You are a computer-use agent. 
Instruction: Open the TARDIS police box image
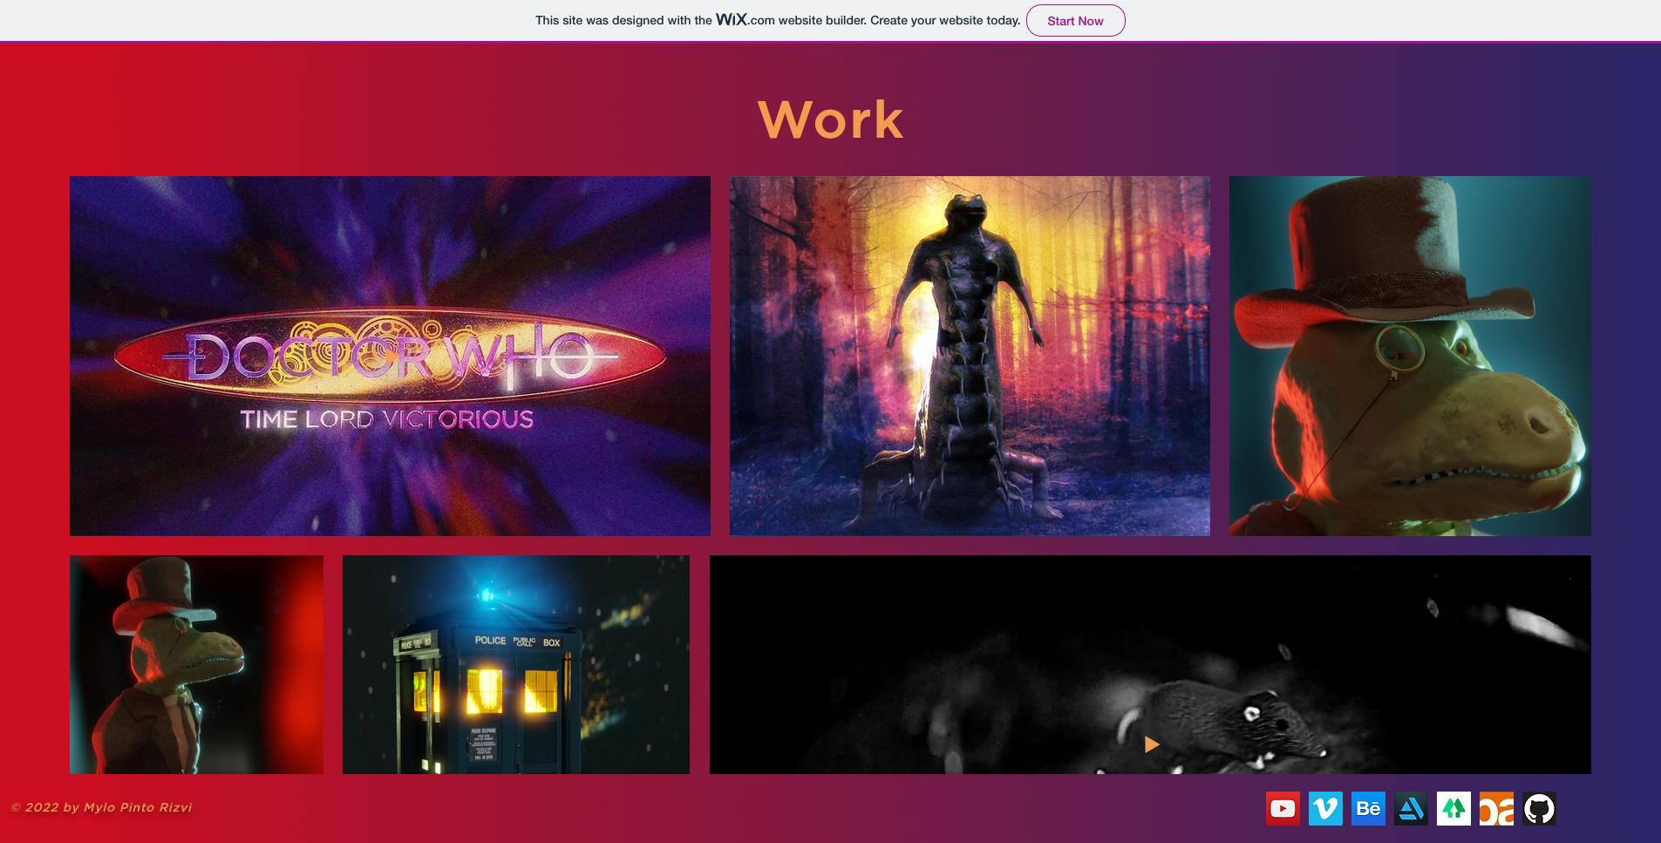[515, 664]
